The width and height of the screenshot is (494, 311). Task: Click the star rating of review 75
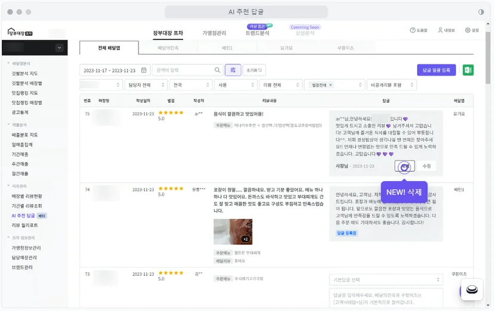click(171, 113)
